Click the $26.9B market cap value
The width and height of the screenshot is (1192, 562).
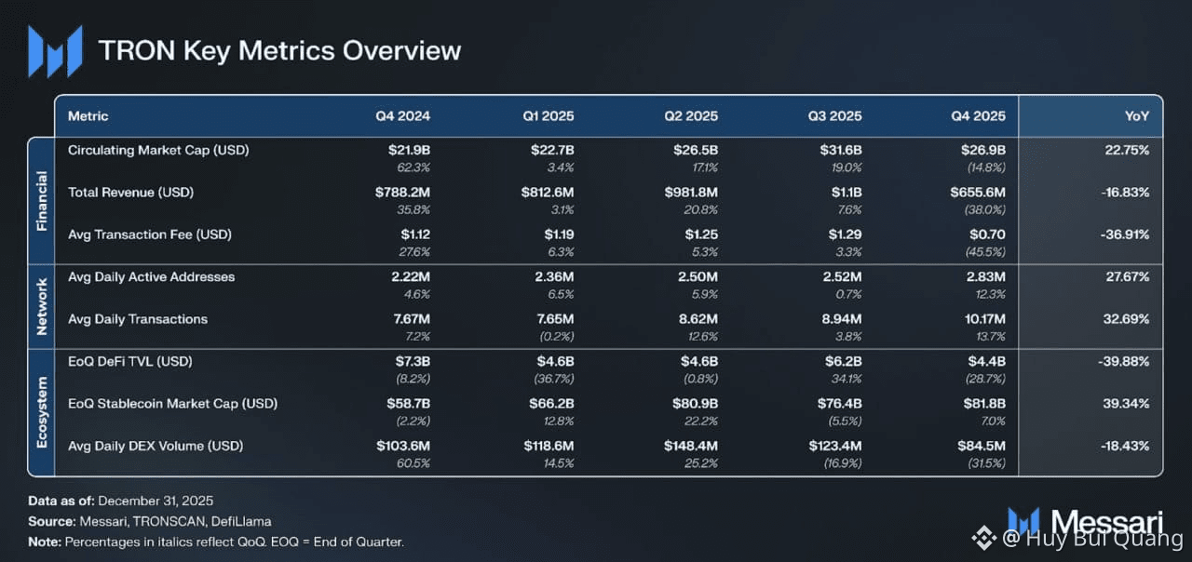[x=983, y=150]
